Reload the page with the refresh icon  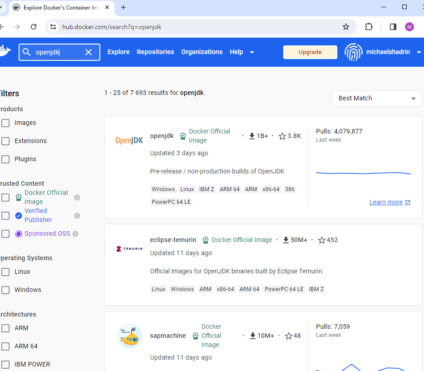pos(34,27)
